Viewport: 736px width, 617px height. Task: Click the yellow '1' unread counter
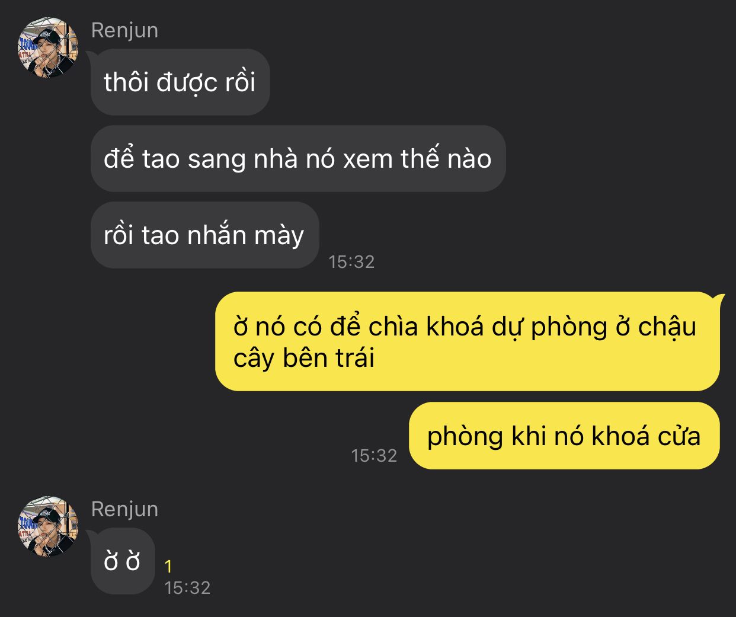tap(168, 567)
